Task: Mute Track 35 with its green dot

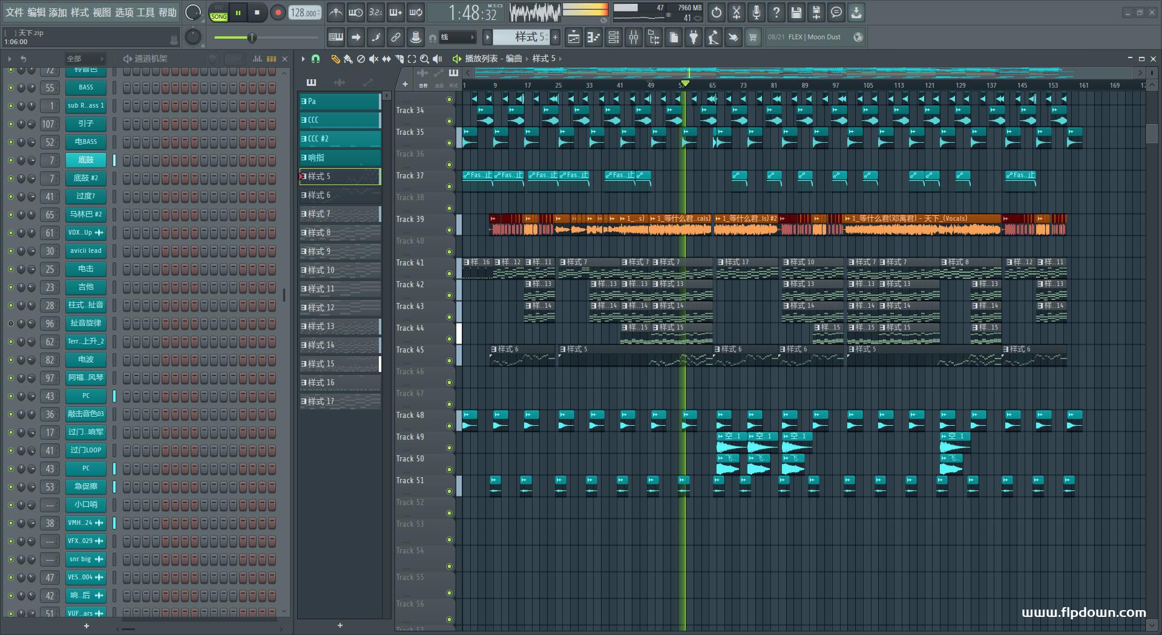Action: pos(449,143)
